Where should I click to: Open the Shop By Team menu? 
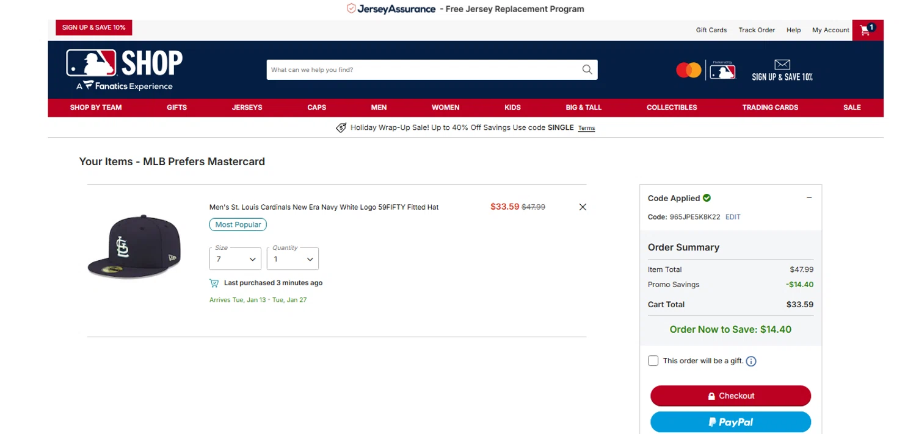point(96,107)
